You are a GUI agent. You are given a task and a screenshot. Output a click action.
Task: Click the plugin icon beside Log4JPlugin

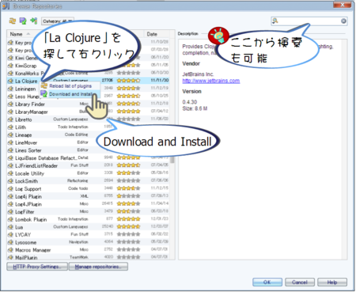(10, 204)
